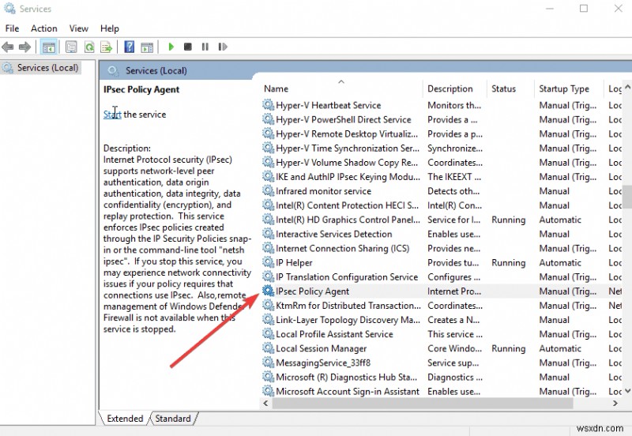Select Hyper-V Remote Desktop Virtualization service name
The image size is (632, 436).
(347, 133)
